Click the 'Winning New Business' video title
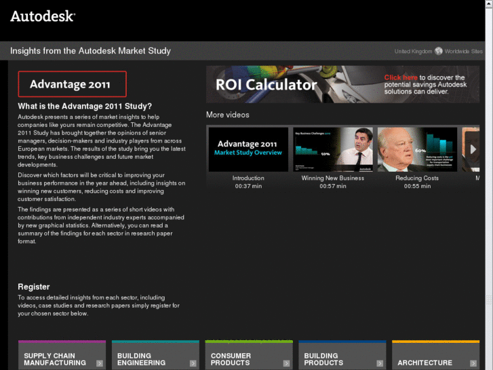493x370 pixels. 333,178
